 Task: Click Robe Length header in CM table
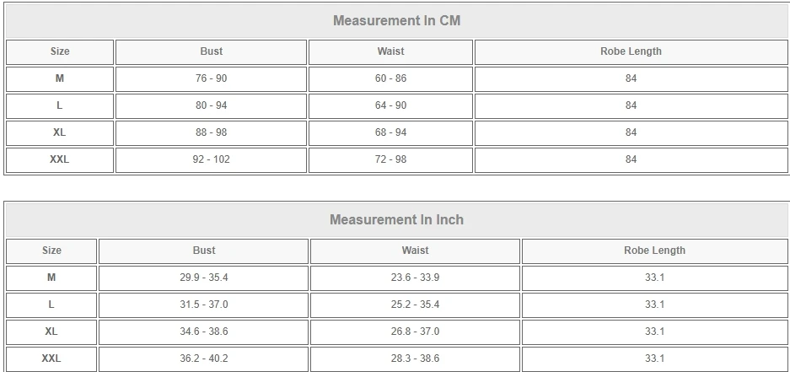tap(631, 51)
